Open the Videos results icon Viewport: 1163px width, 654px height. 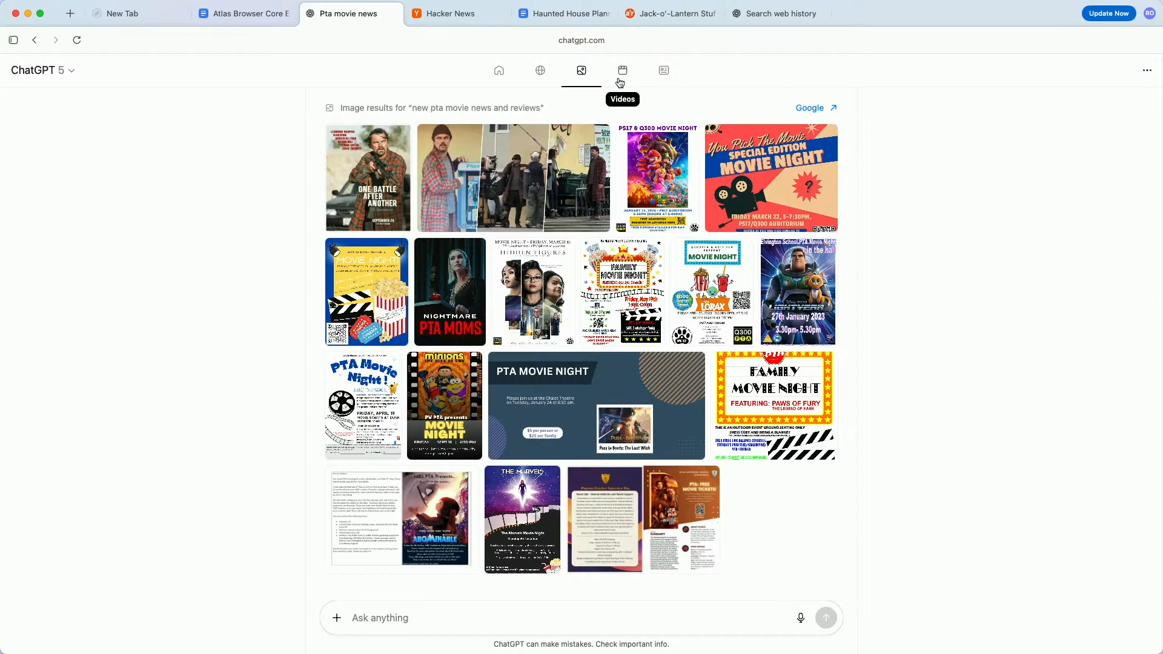[x=623, y=70]
